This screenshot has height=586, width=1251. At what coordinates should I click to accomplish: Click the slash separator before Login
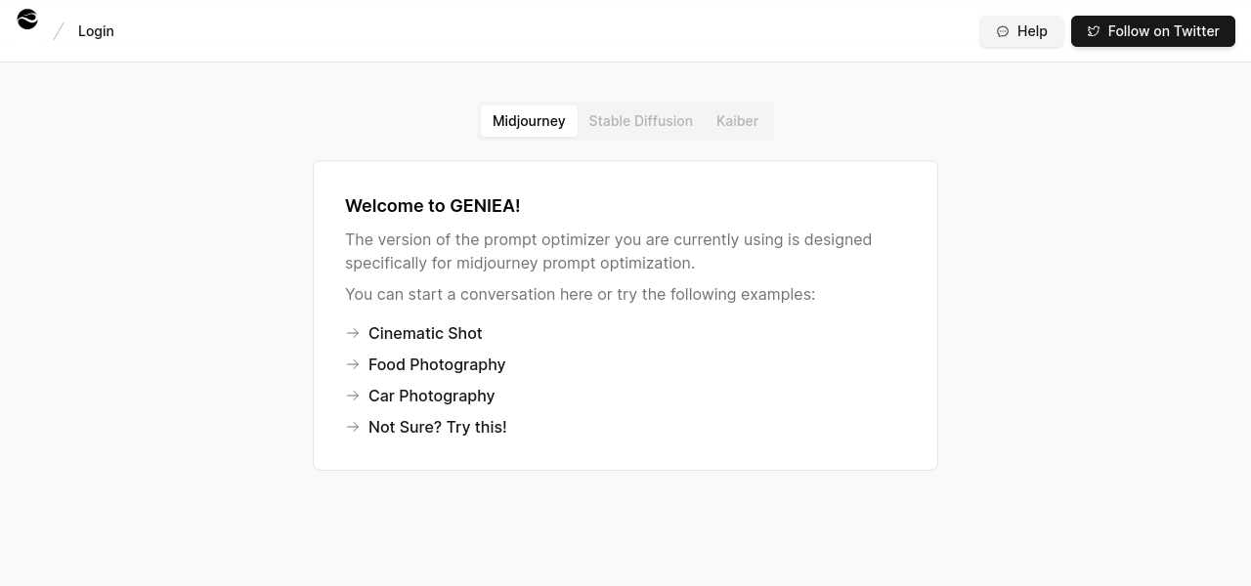point(59,31)
